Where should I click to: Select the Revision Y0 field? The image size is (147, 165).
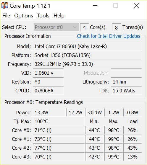48,82
